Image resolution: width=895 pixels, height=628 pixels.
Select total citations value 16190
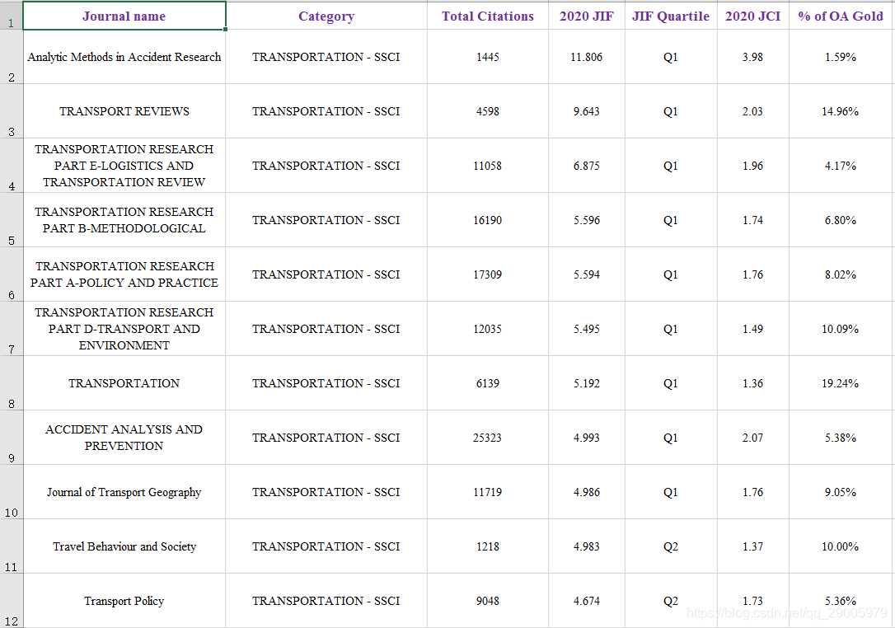pos(487,220)
